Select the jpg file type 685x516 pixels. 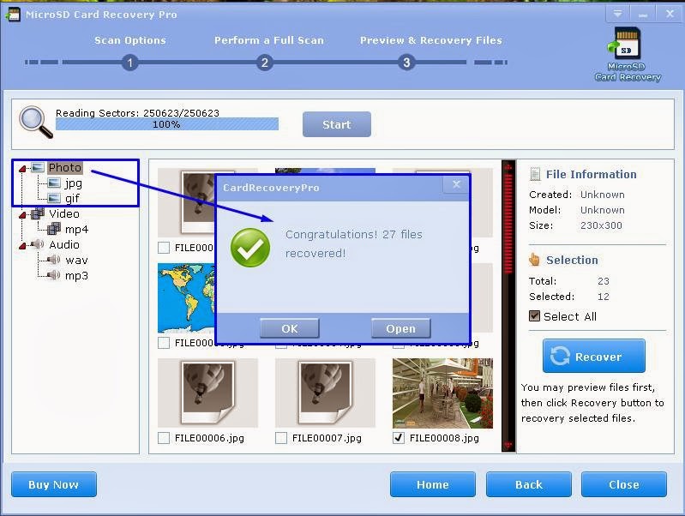pyautogui.click(x=74, y=183)
